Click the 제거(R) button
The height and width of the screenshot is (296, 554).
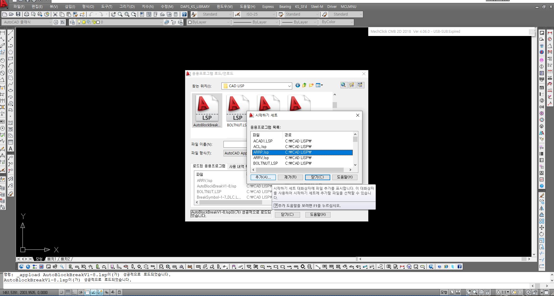click(290, 177)
